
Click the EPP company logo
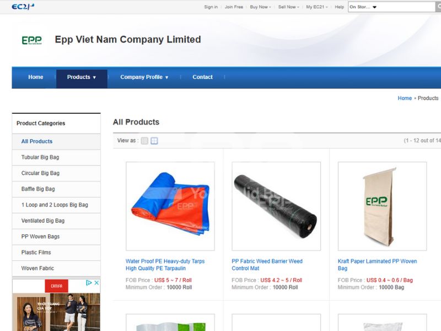point(32,40)
